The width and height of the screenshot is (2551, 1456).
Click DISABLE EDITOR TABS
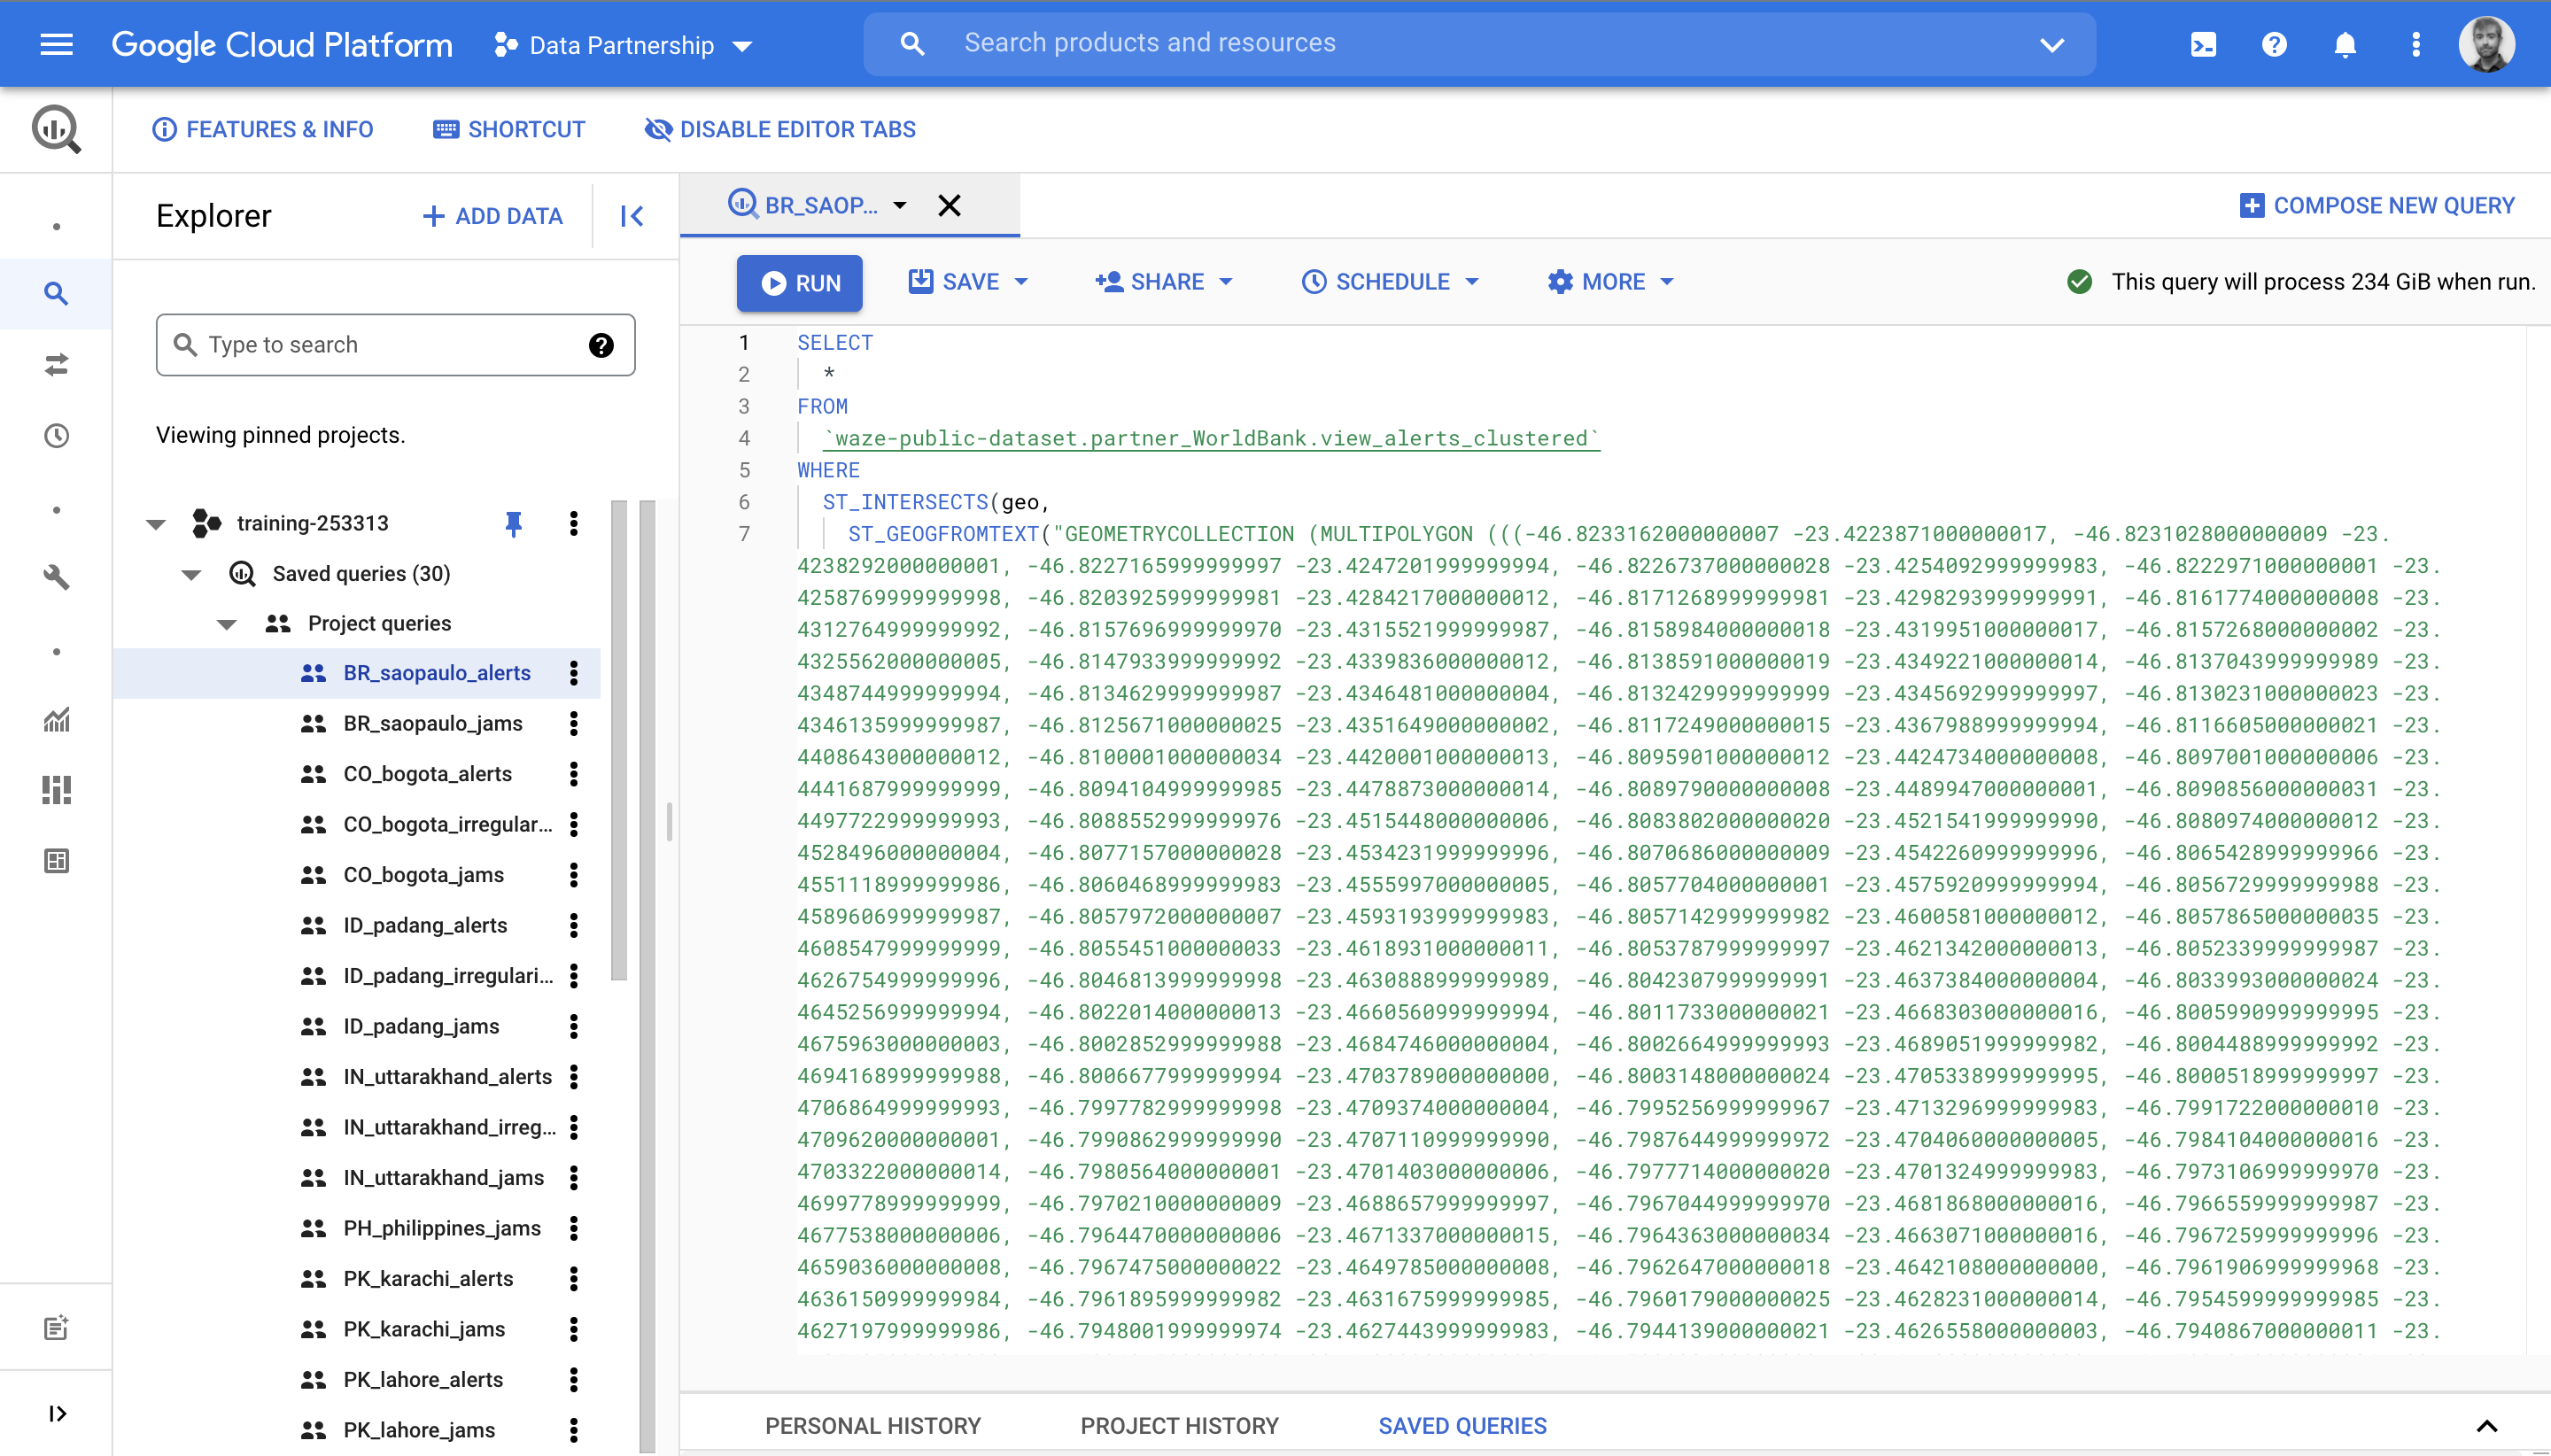coord(780,129)
